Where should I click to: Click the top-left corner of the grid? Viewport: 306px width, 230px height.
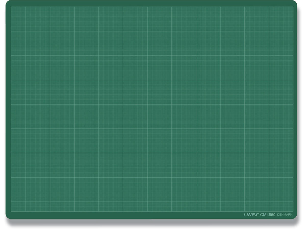(x=11, y=7)
